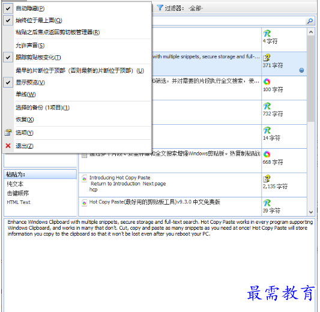The height and width of the screenshot is (312, 320).
Task: Click document icon beside Introducing Hot Copy Paste
Action: click(x=84, y=179)
